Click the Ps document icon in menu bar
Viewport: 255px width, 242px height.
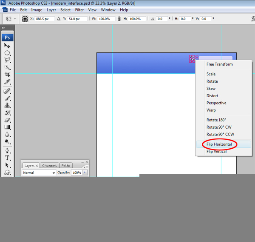point(5,10)
